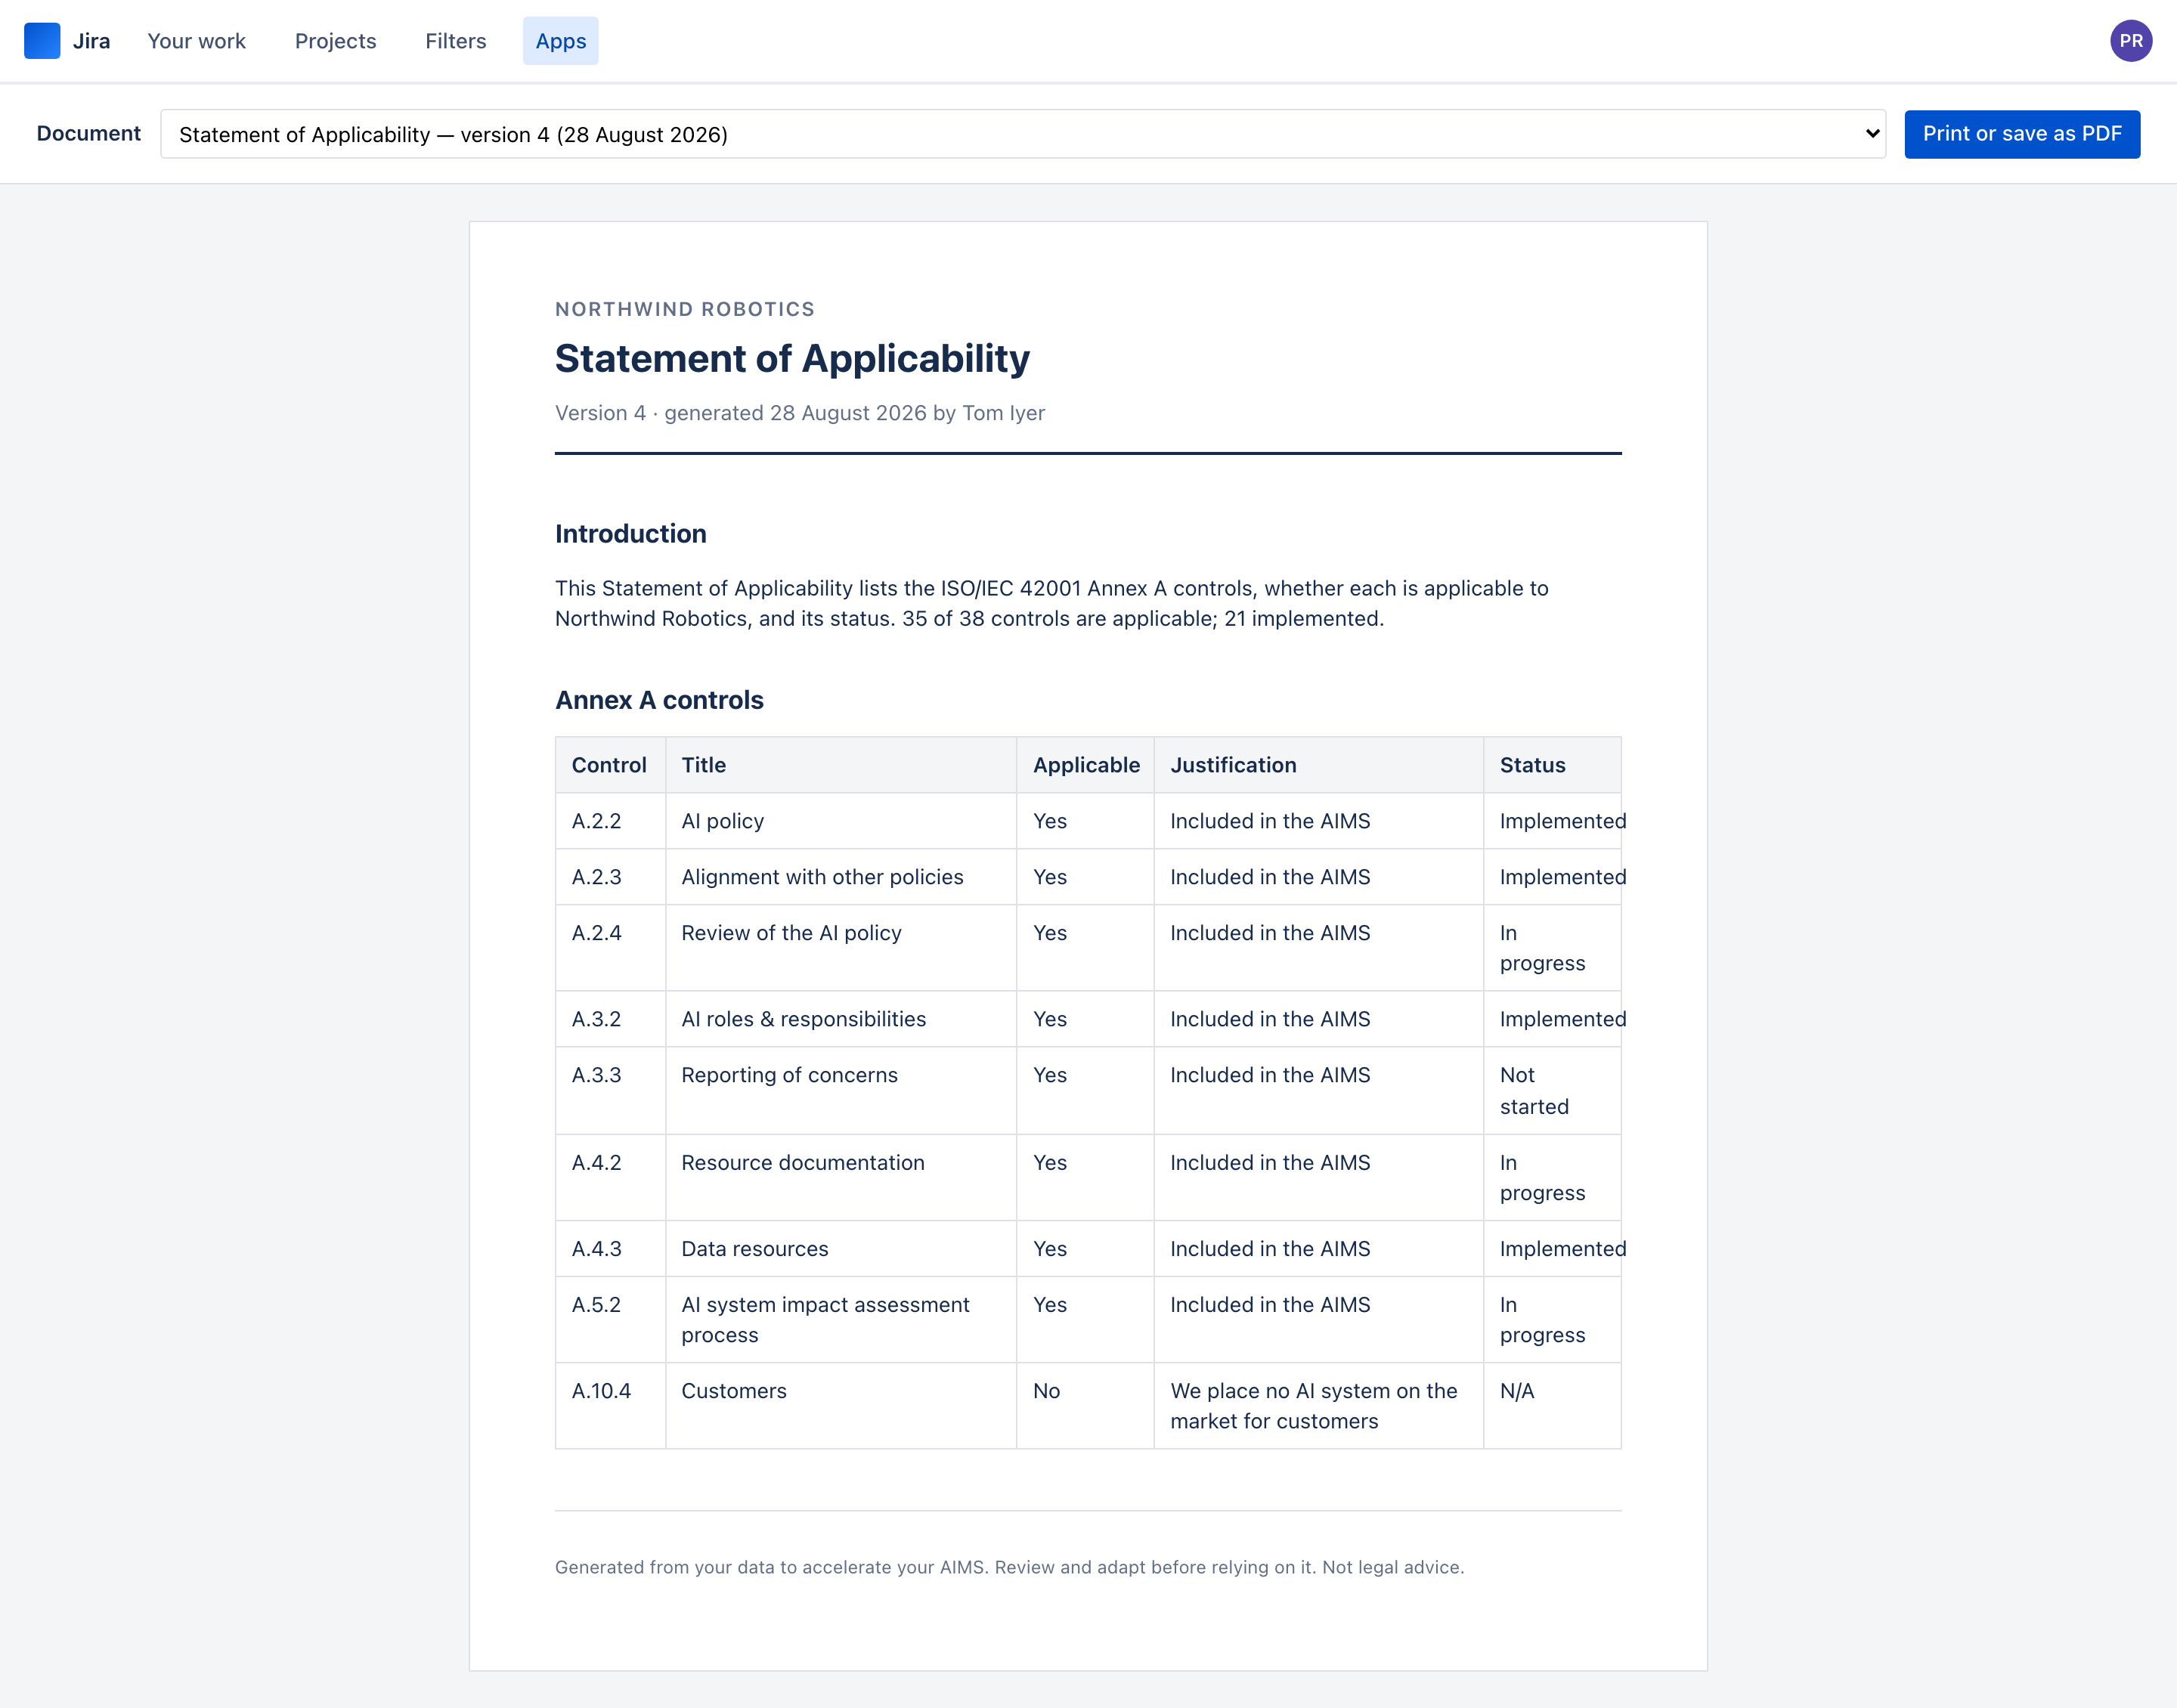
Task: Click the N/A status cell
Action: (1552, 1406)
